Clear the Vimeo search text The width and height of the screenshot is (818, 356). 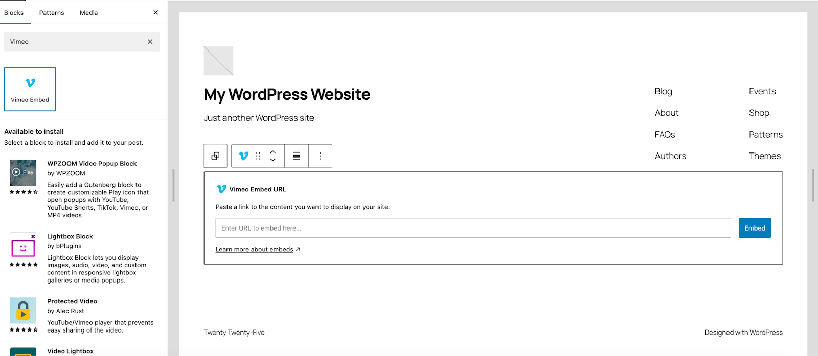pos(150,42)
